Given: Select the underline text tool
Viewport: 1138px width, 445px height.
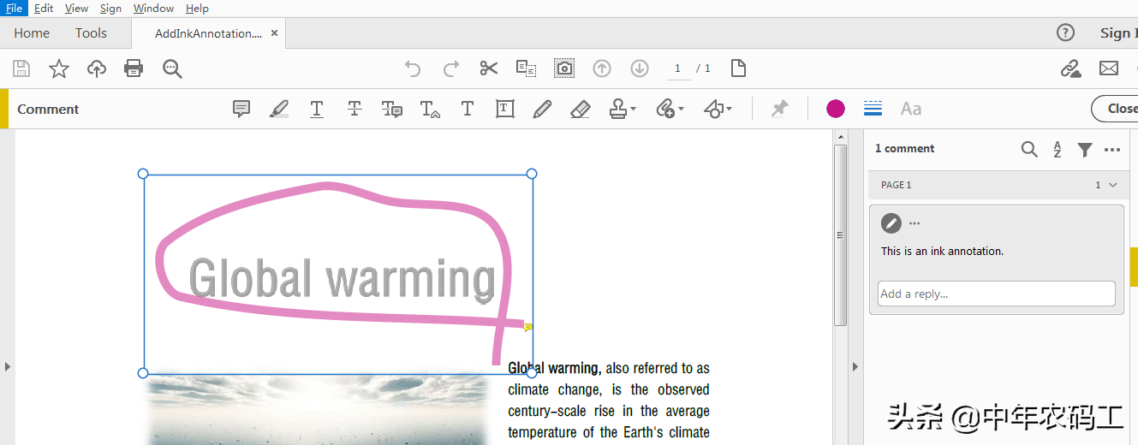Looking at the screenshot, I should [x=317, y=109].
